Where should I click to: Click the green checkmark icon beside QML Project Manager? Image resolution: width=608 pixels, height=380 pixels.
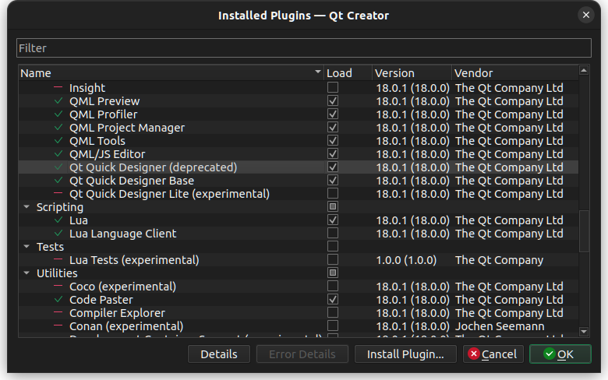pos(58,127)
